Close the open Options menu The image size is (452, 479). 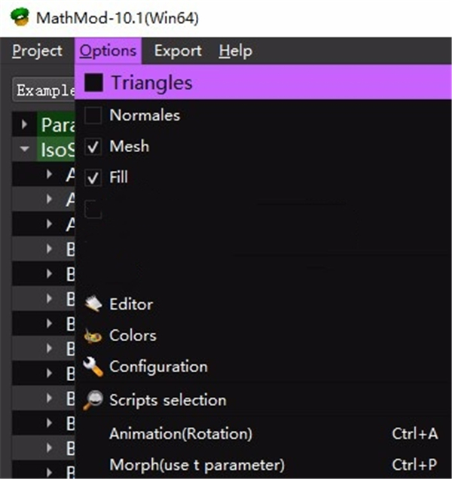pos(108,51)
